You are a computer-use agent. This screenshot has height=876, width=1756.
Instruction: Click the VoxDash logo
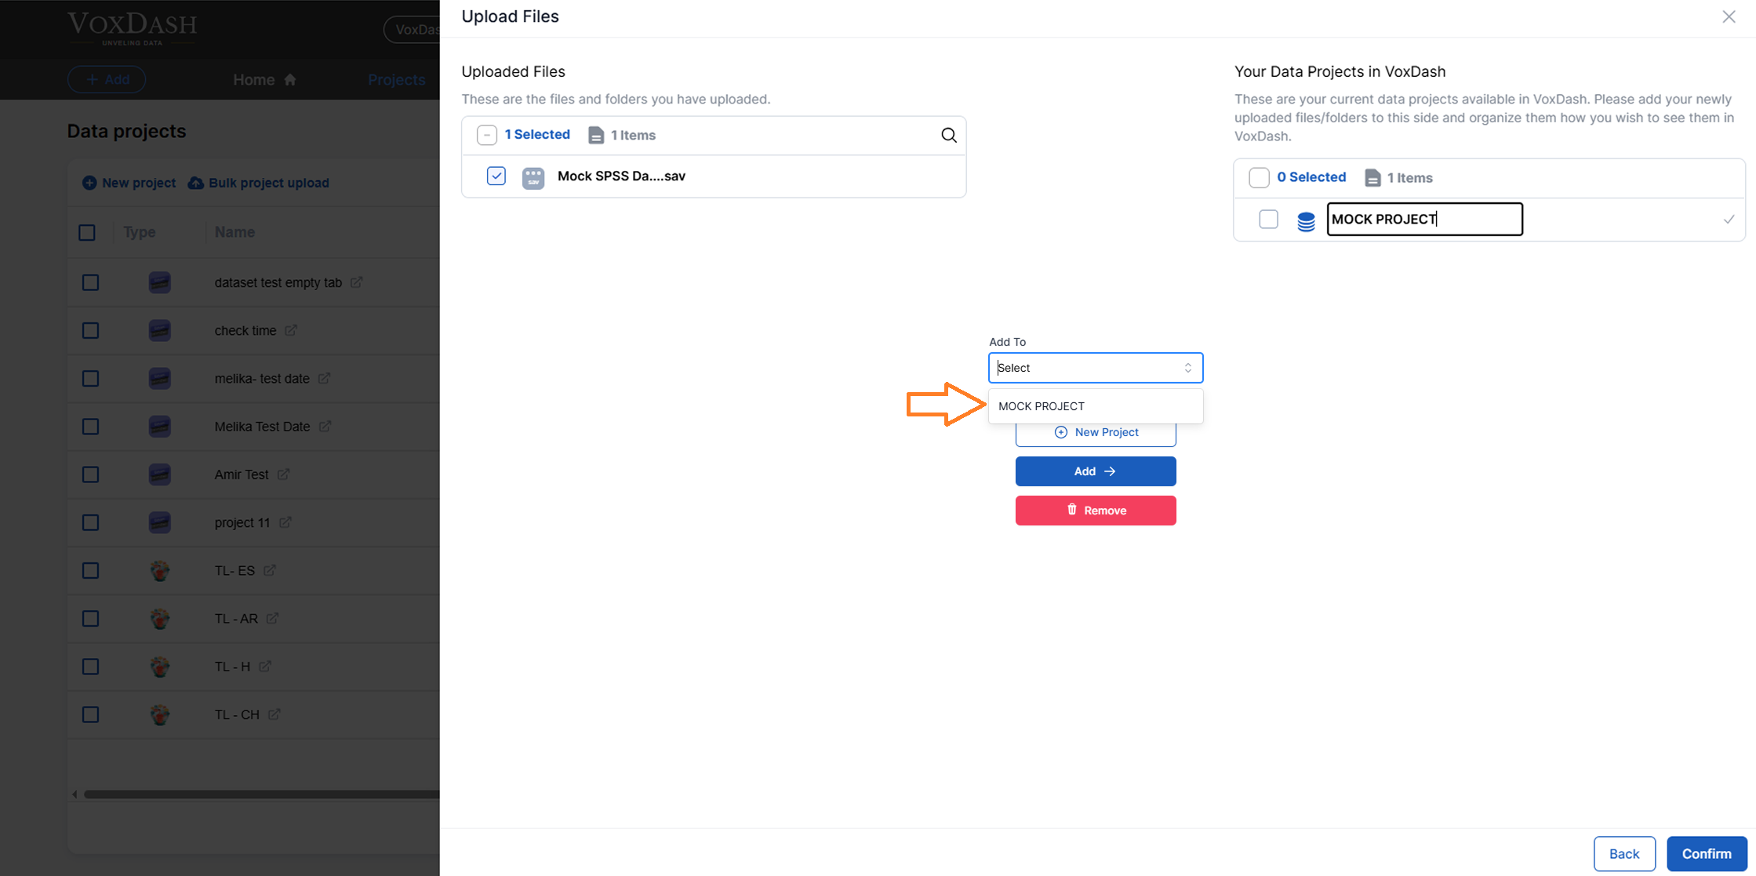point(132,28)
